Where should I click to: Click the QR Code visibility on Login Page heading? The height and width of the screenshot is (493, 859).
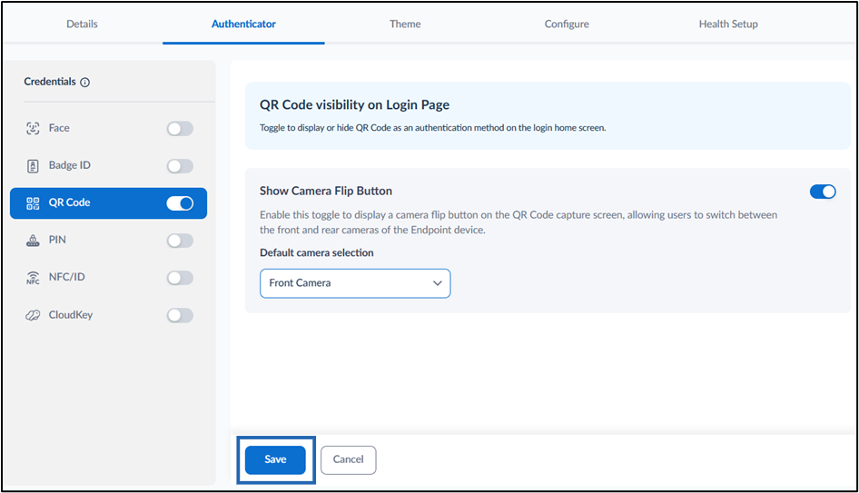tap(354, 104)
